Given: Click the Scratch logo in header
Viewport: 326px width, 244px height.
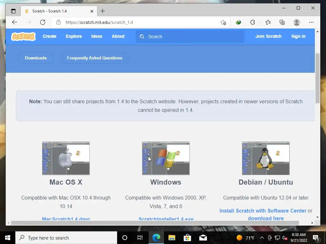Looking at the screenshot, I should pos(23,37).
